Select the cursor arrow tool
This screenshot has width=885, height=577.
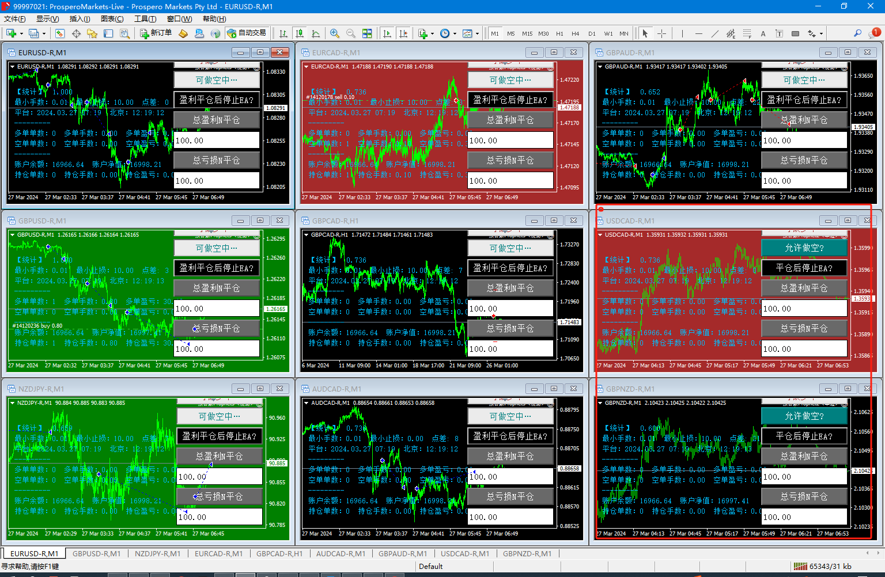tap(645, 33)
